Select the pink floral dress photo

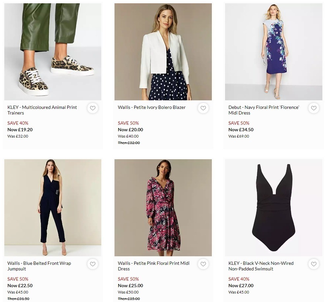point(163,207)
